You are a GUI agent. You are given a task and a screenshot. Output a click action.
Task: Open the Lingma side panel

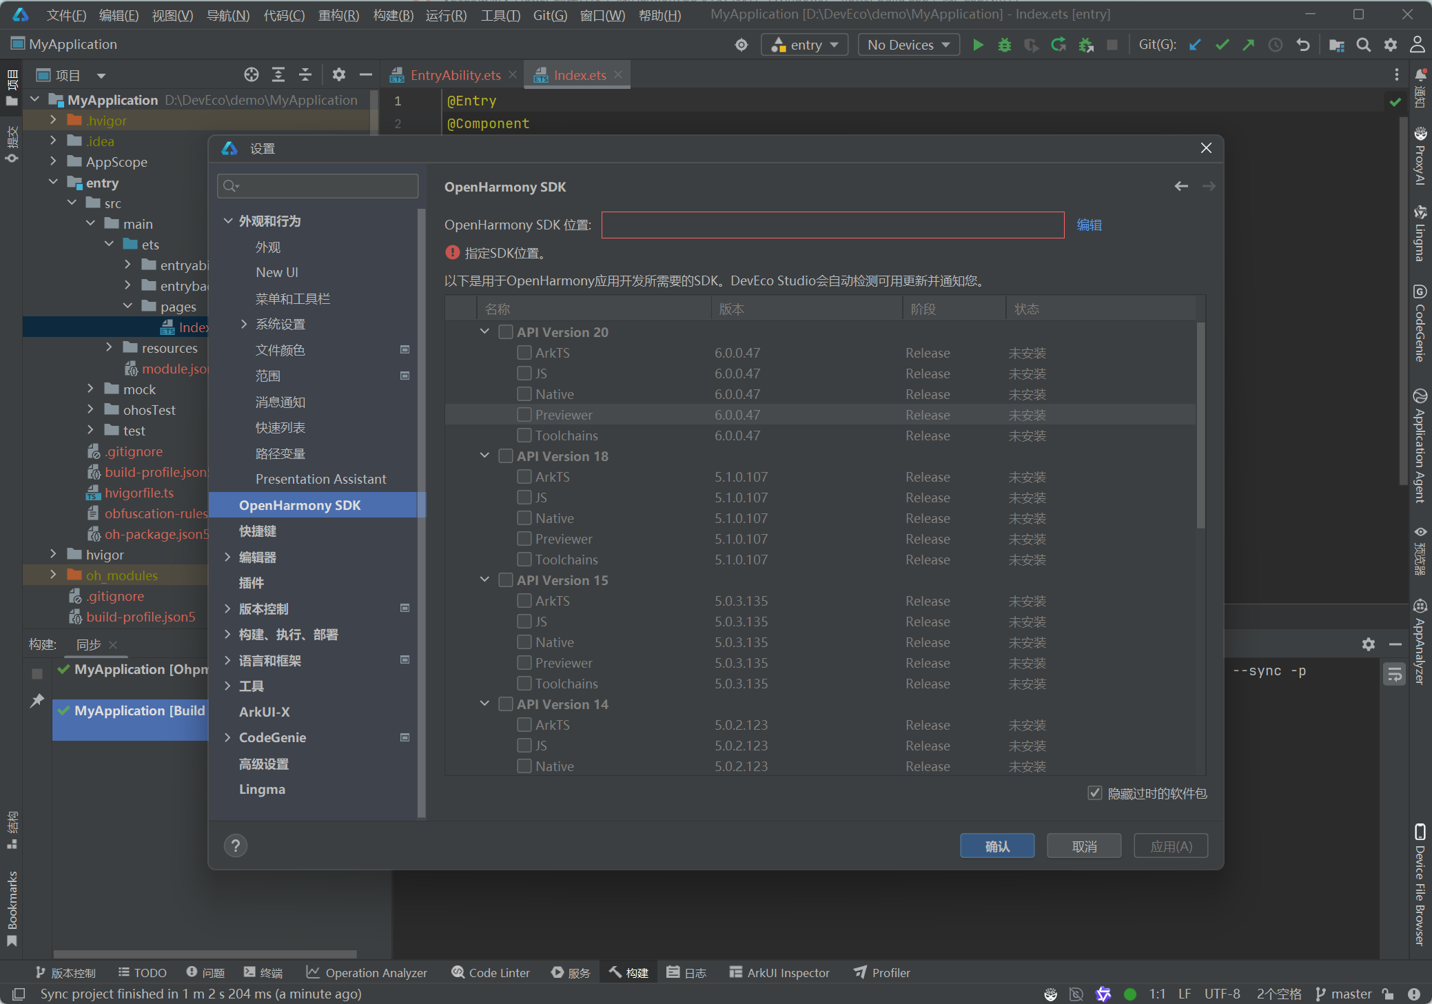(1420, 234)
